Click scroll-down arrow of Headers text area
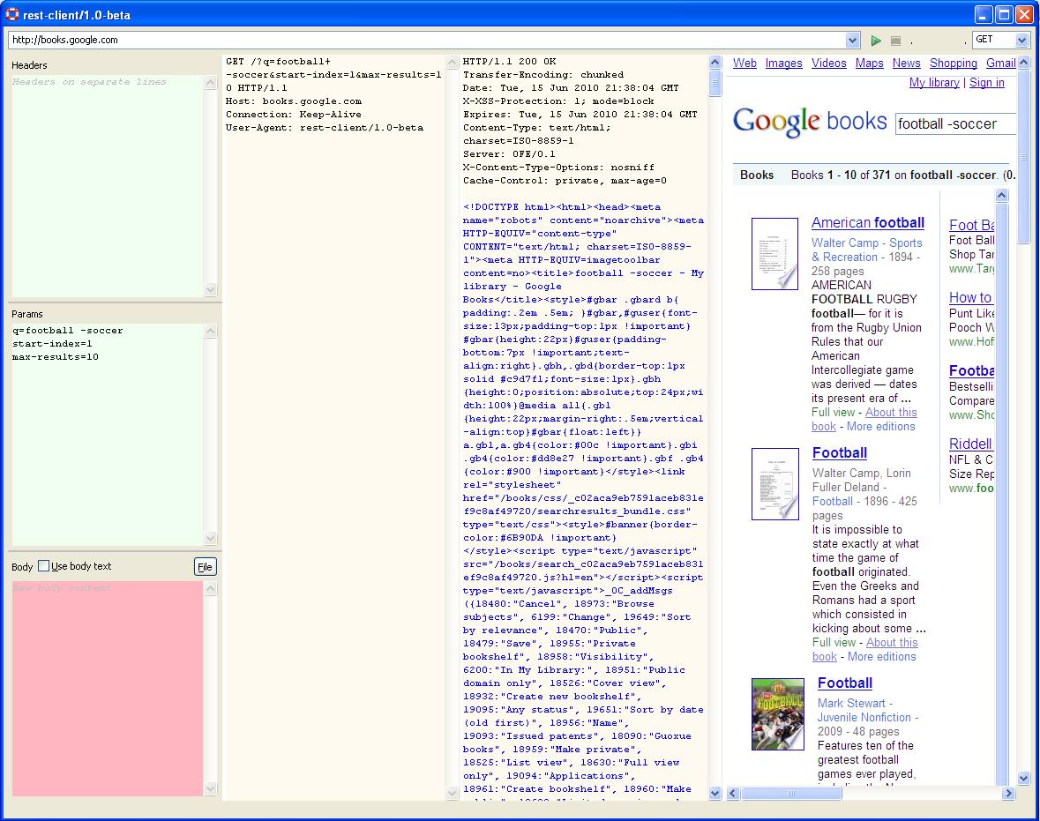1040x821 pixels. 210,290
